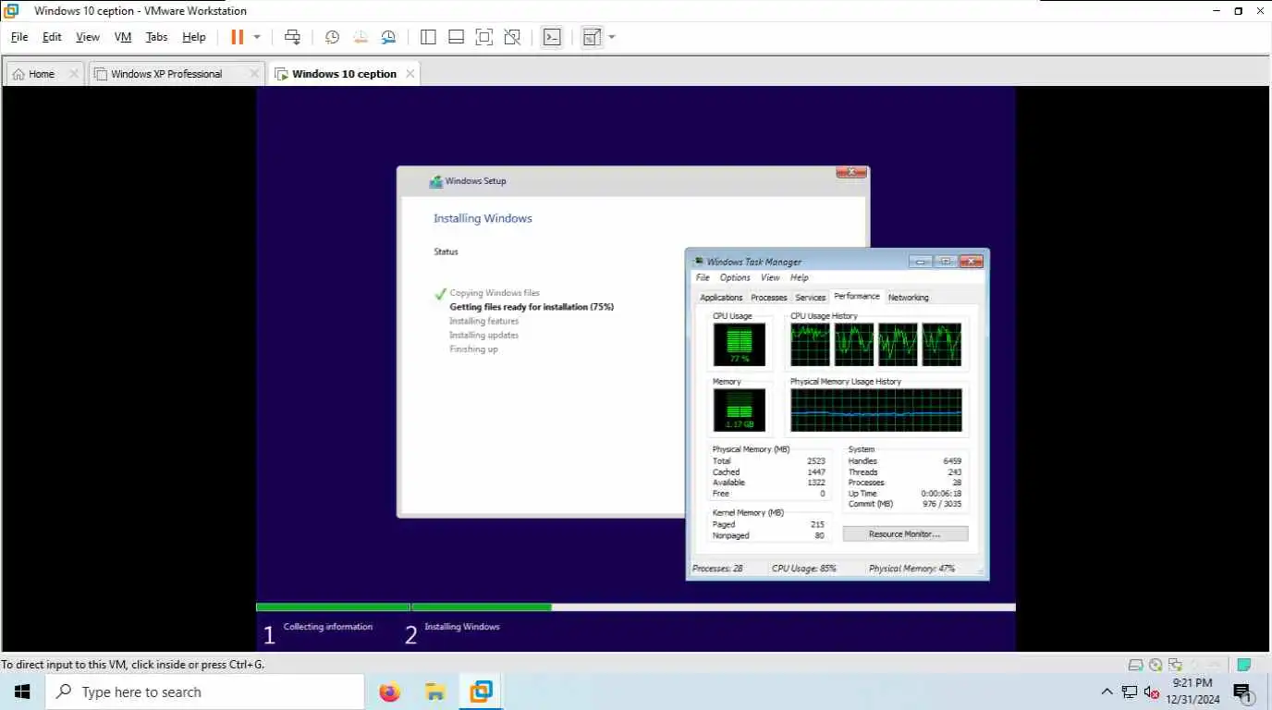The width and height of the screenshot is (1272, 710).
Task: Launch Firefox from the taskbar
Action: [x=390, y=692]
